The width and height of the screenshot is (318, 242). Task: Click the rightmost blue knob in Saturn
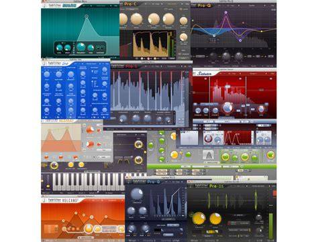pos(261,109)
